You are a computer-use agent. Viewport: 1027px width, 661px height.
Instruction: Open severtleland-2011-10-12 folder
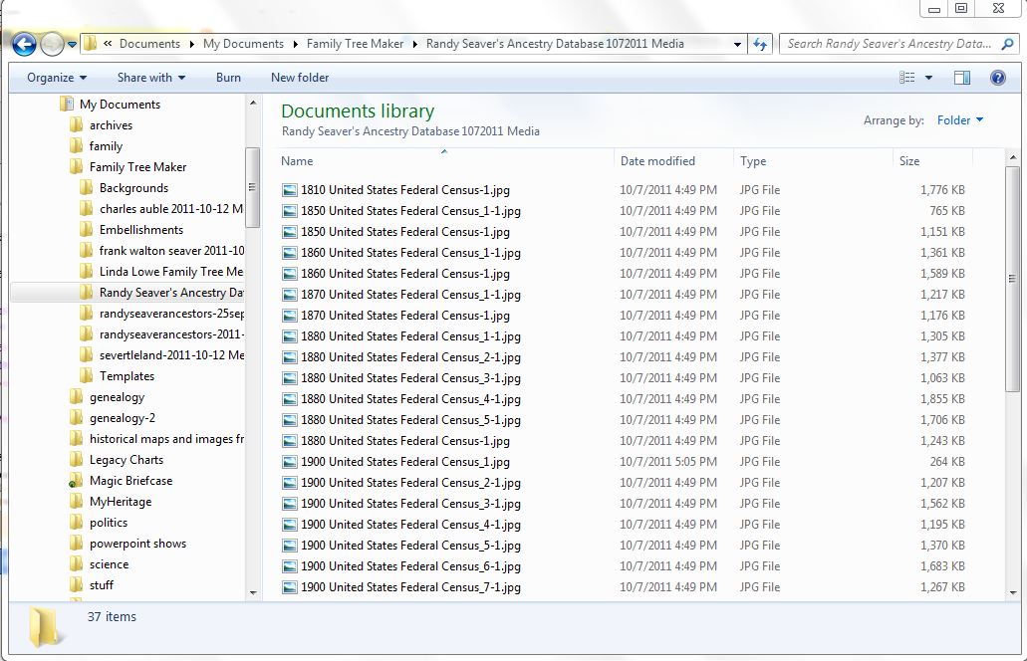click(171, 355)
